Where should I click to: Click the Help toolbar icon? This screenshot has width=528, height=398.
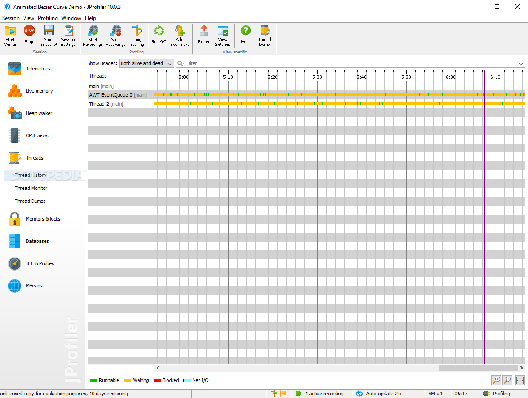[x=245, y=35]
